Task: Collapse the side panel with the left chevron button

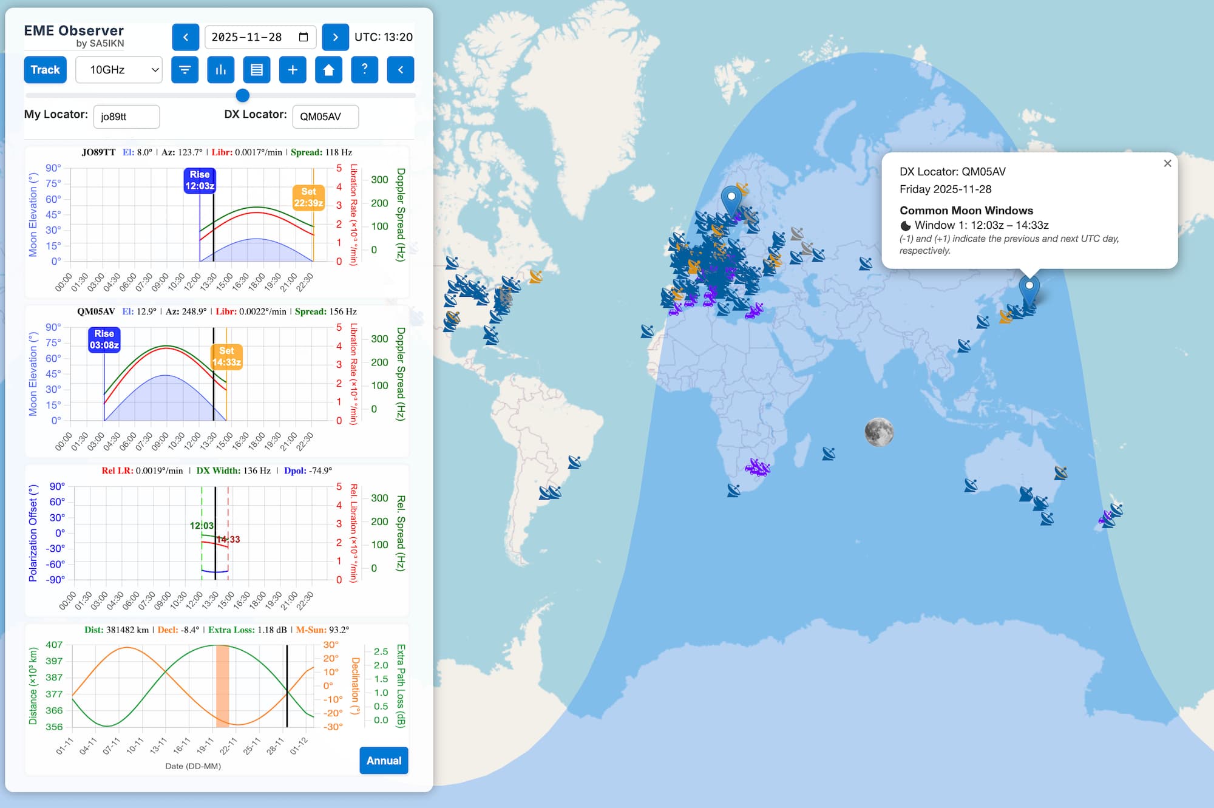Action: [x=401, y=70]
